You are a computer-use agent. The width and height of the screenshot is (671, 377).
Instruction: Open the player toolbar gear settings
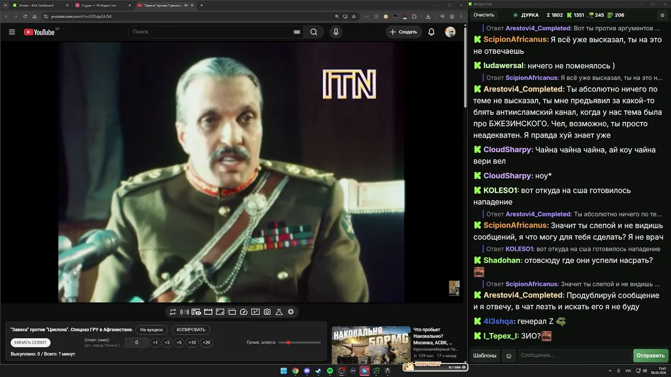291,312
